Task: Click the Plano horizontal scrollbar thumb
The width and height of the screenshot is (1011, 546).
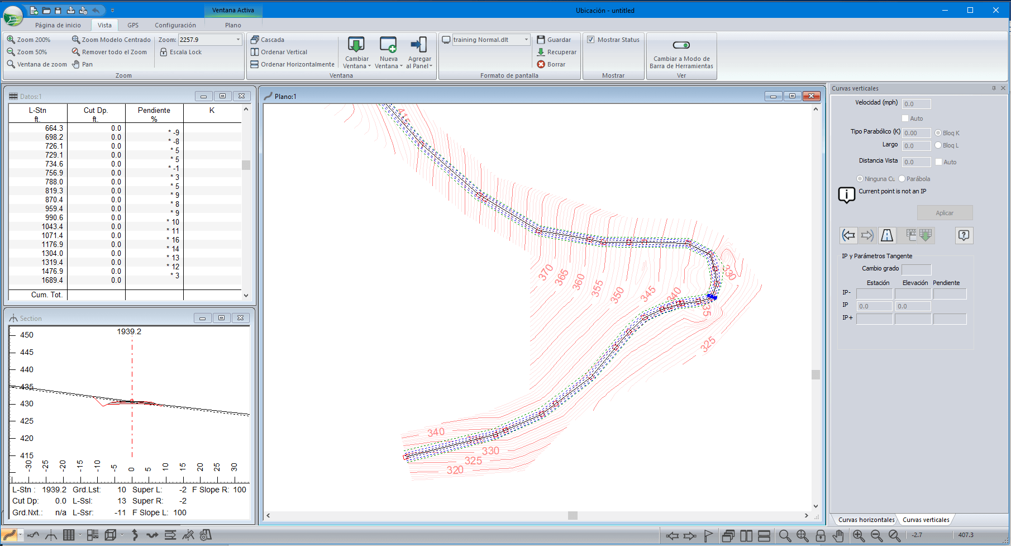Action: pos(573,515)
